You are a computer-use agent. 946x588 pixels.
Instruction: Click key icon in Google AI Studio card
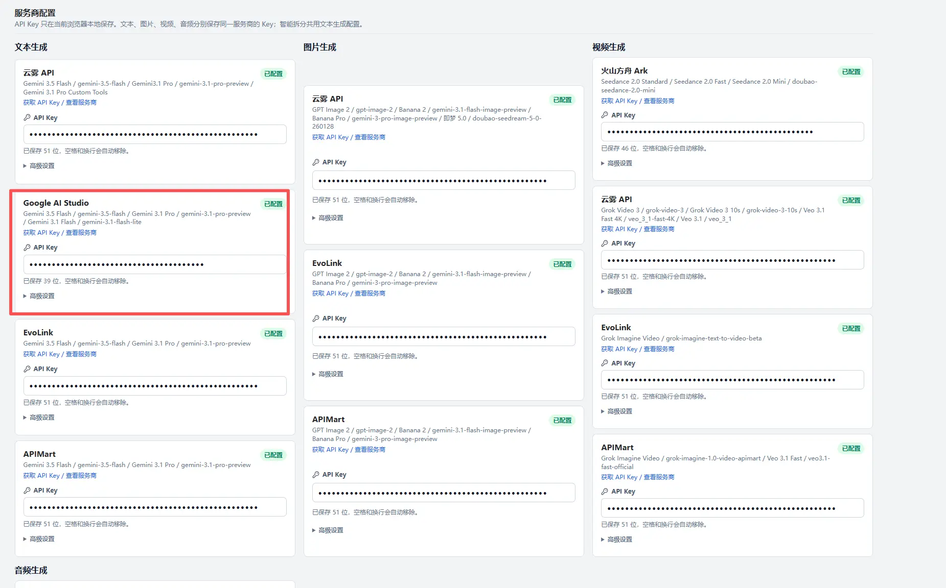click(x=27, y=247)
